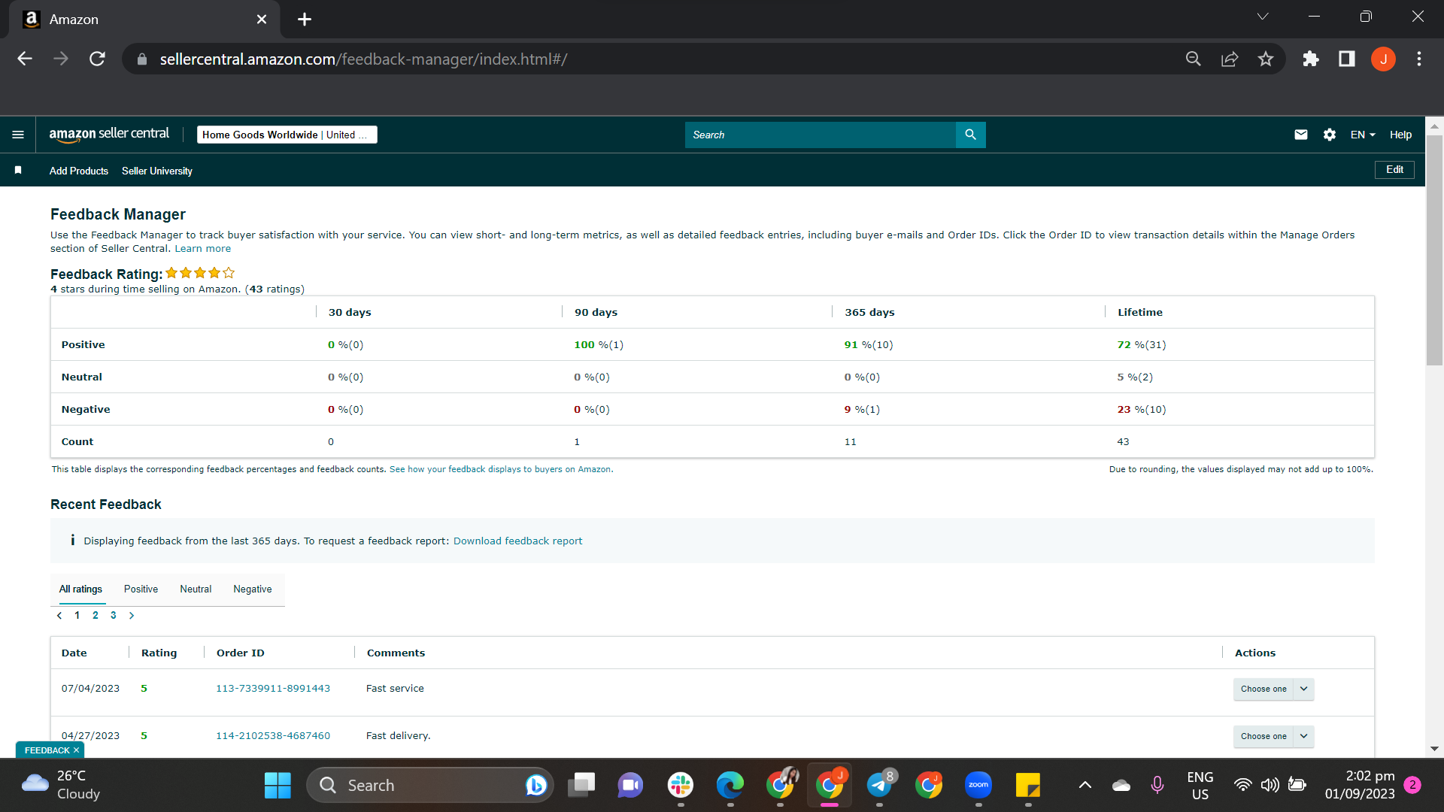
Task: Open Zoom from the taskbar
Action: coord(978,786)
